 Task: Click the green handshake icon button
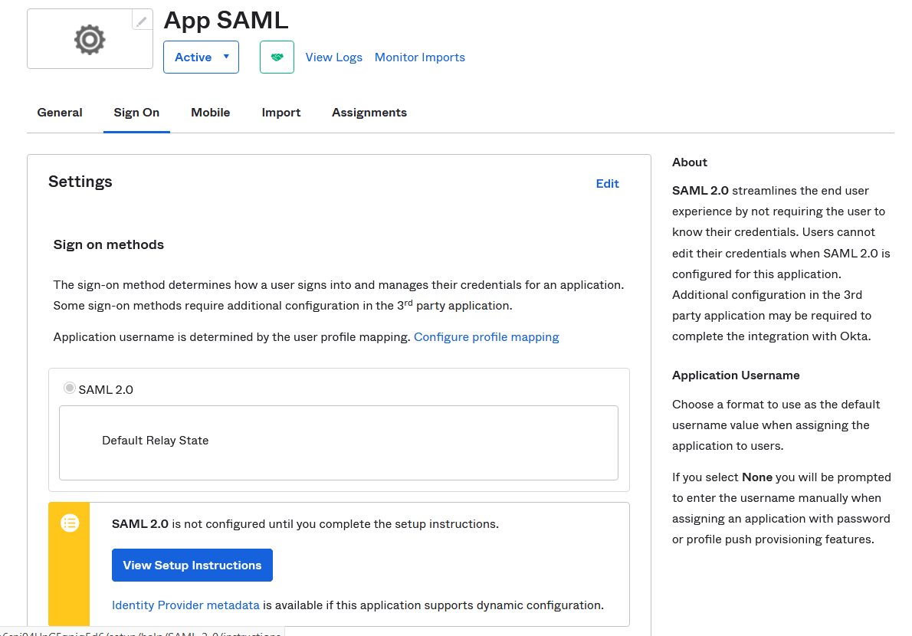click(277, 57)
